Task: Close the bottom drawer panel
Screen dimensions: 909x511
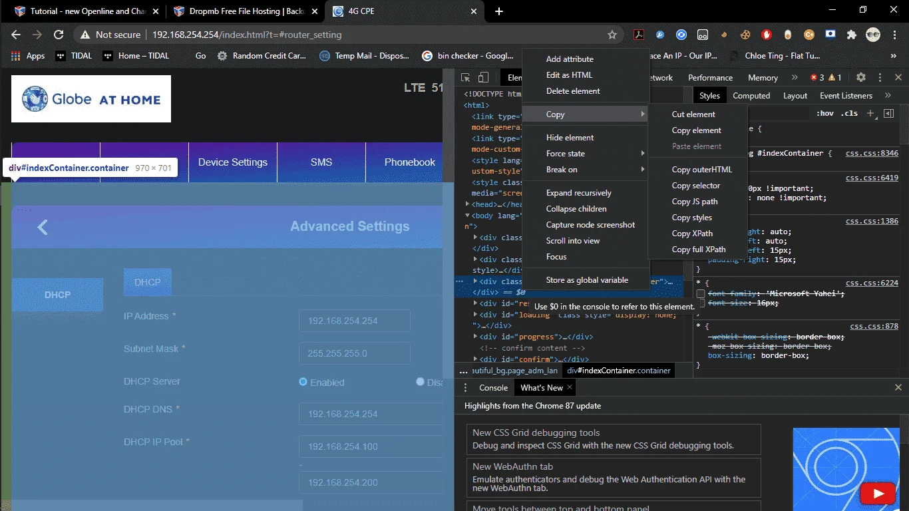Action: point(898,387)
